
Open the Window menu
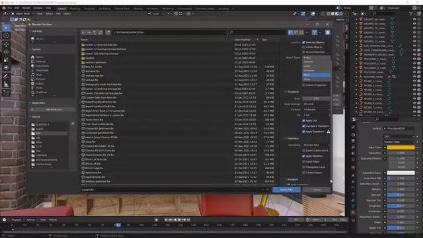(38, 8)
